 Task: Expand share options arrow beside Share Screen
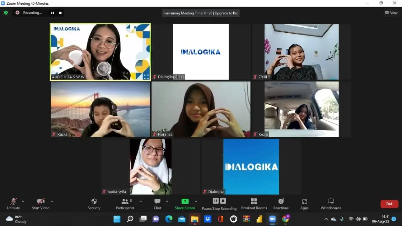[x=196, y=201]
